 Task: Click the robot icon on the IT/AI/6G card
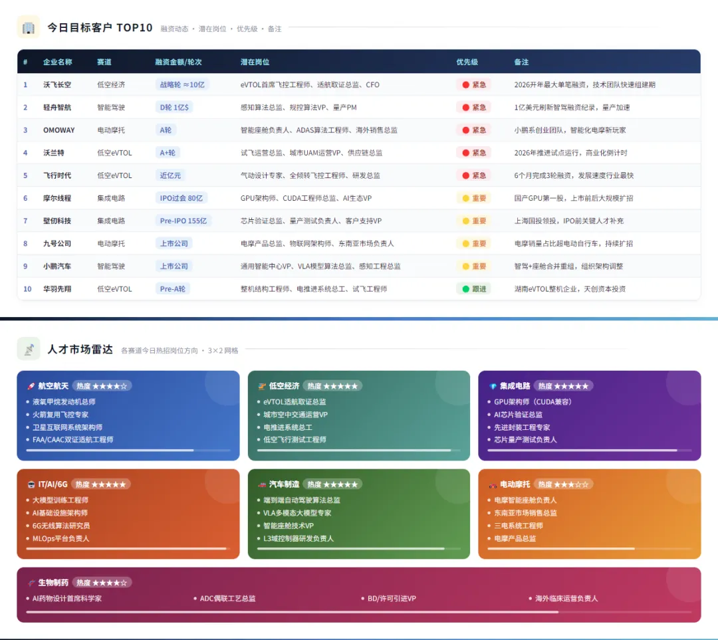coord(31,484)
